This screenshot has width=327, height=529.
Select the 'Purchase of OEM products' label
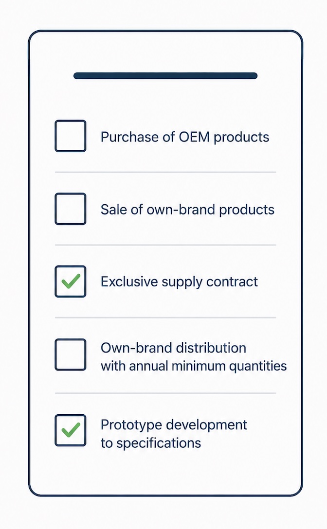(x=185, y=137)
